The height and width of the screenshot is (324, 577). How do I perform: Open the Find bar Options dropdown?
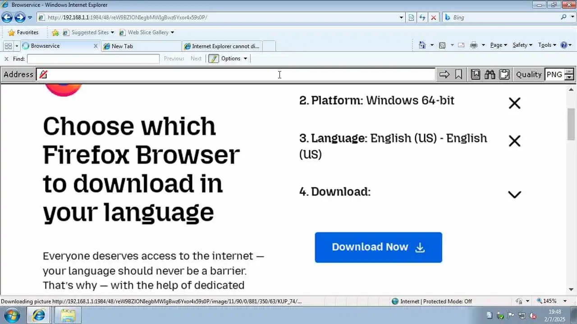pyautogui.click(x=234, y=58)
